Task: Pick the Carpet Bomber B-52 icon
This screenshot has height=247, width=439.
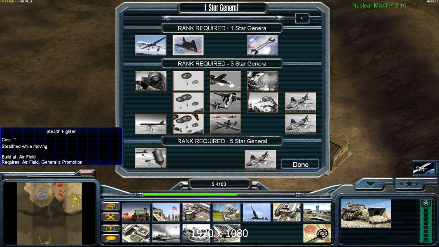Action: [x=151, y=123]
